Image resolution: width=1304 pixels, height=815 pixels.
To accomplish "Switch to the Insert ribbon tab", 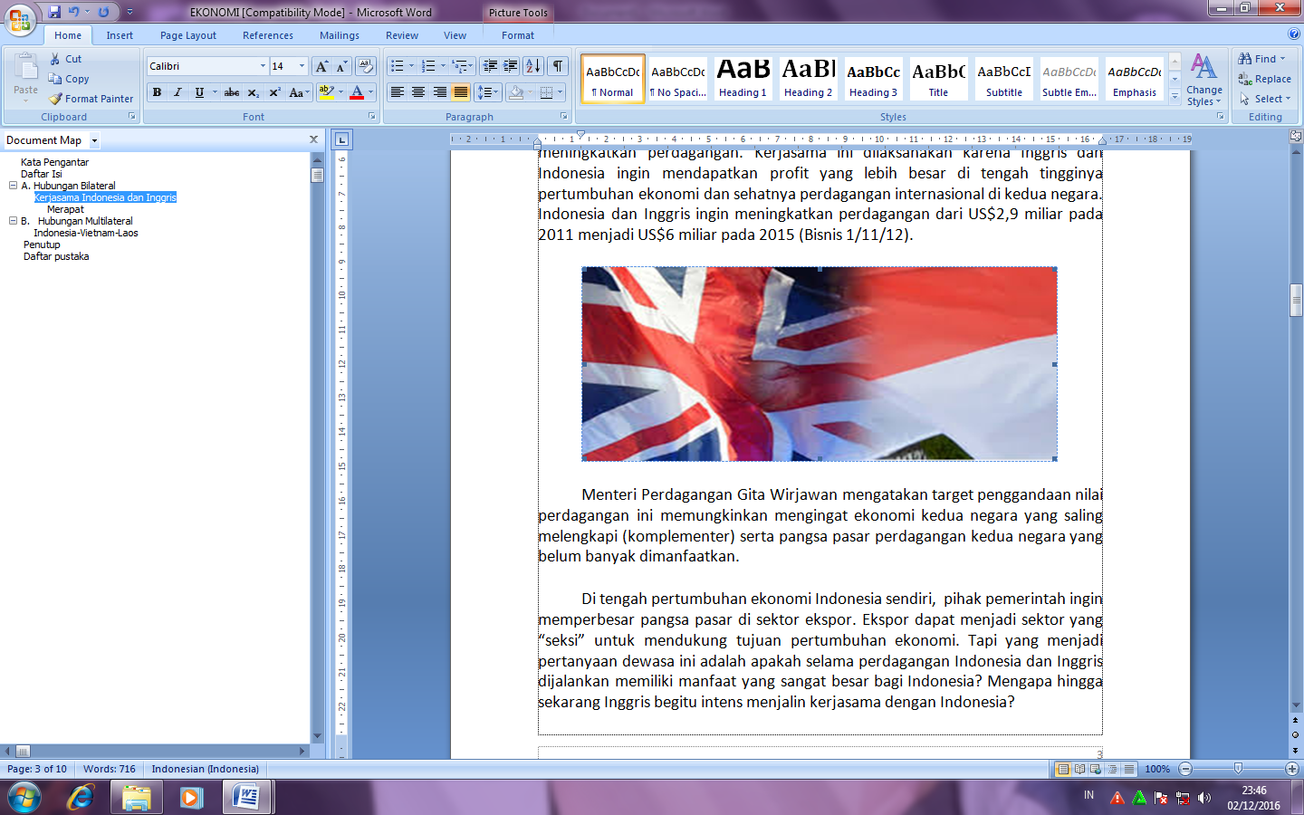I will point(120,34).
